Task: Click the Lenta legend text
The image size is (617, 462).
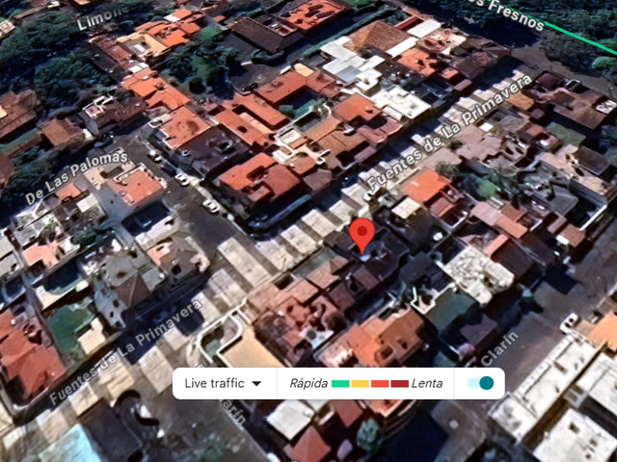Action: 427,383
